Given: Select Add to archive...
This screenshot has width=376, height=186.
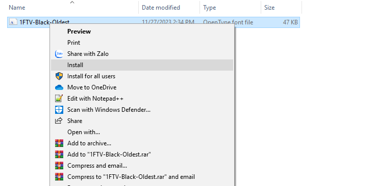Looking at the screenshot, I should point(142,143).
